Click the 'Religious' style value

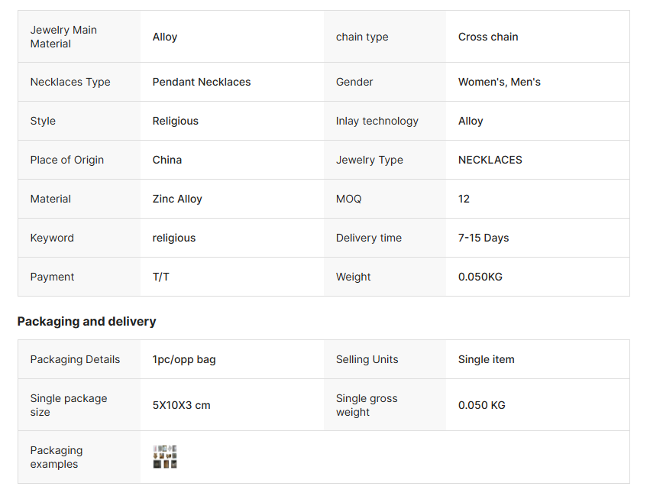point(175,121)
